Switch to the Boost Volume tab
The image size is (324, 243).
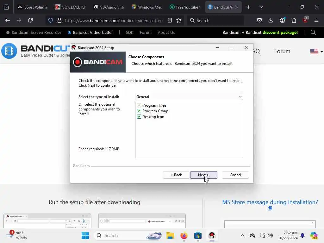(33, 7)
